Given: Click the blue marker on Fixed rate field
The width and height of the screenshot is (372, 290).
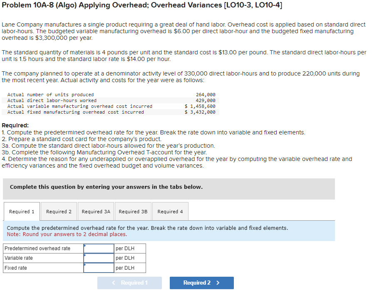Looking at the screenshot, I should (x=85, y=265).
